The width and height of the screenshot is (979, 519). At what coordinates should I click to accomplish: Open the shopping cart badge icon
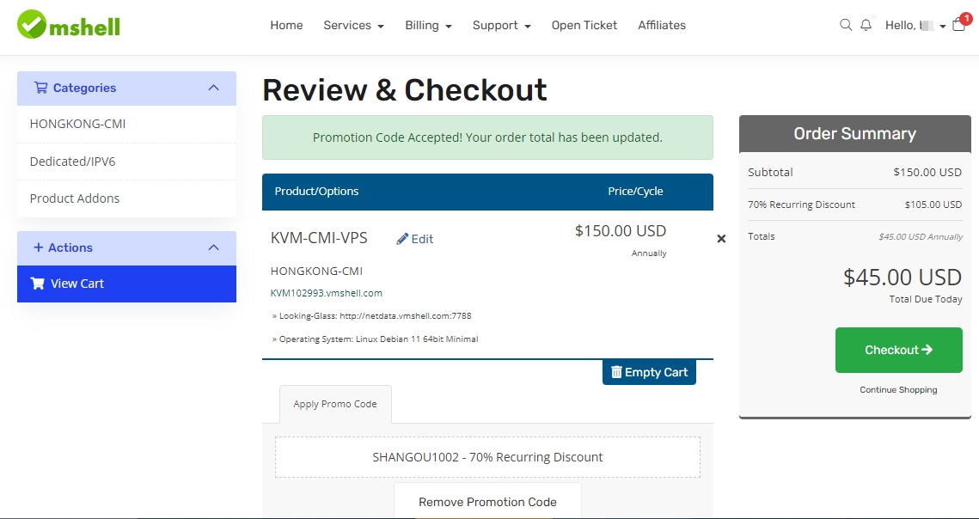959,23
